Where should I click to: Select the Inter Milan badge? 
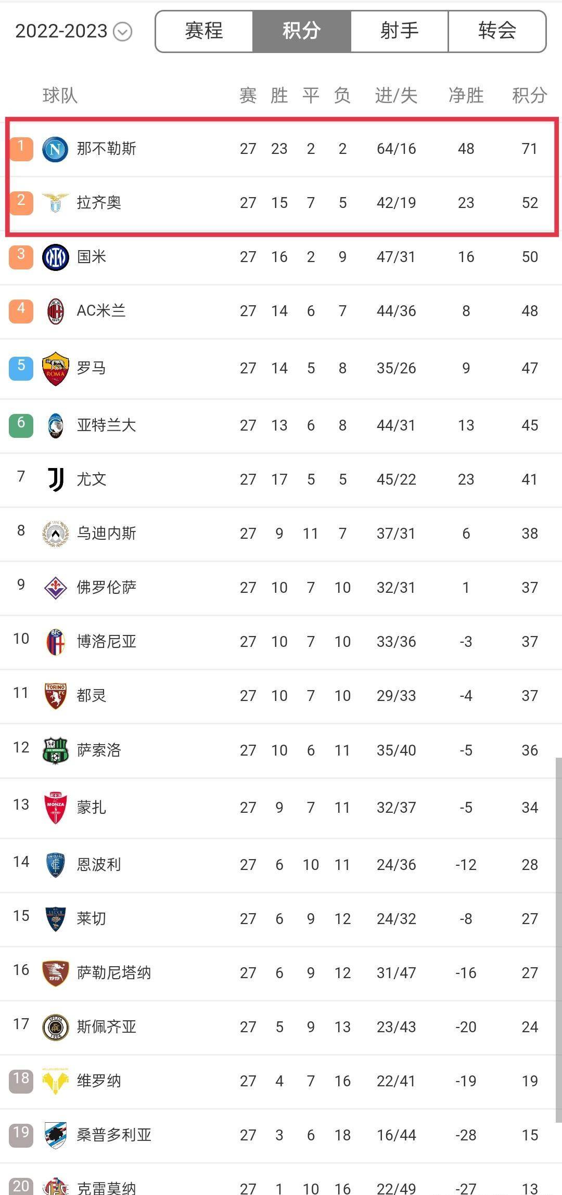pos(55,257)
